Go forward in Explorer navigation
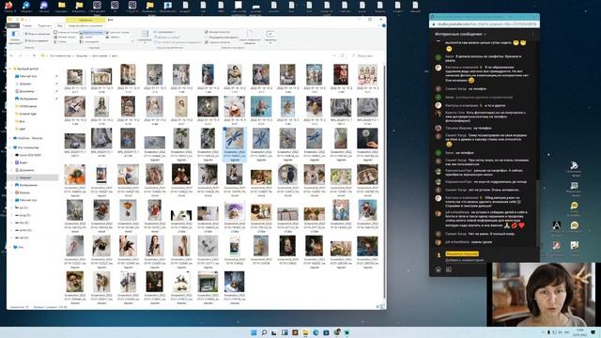This screenshot has width=601, height=338. coord(21,55)
